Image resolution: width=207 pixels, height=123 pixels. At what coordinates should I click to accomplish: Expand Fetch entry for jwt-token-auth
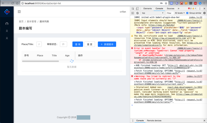135,71
